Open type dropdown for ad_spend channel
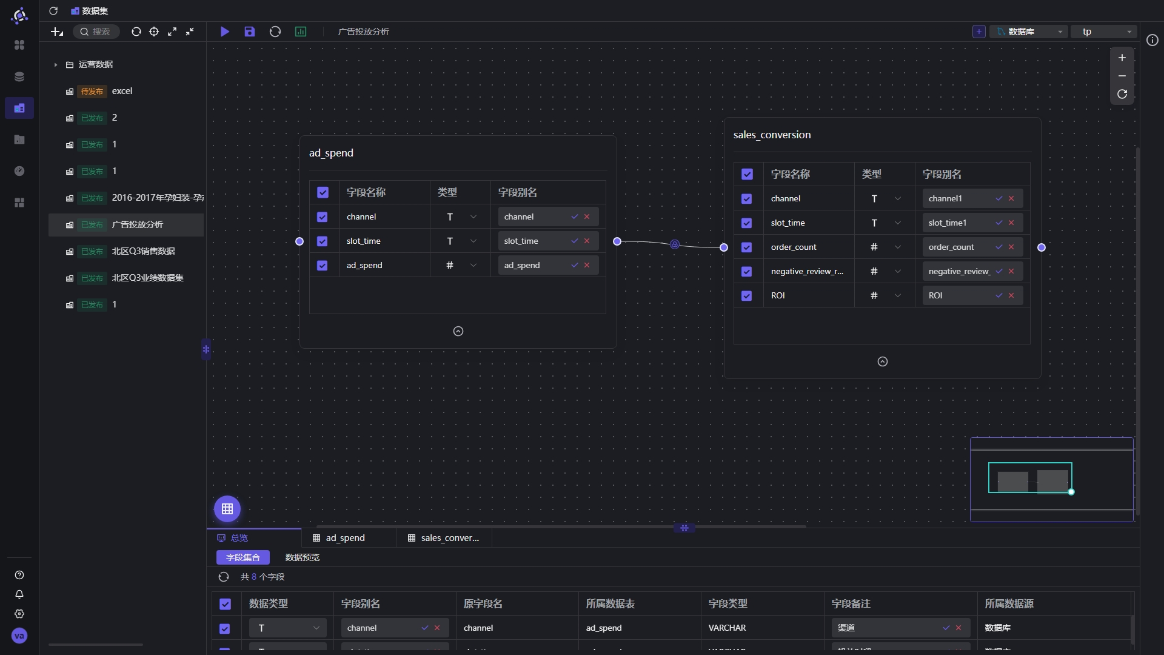Viewport: 1164px width, 655px height. tap(461, 217)
